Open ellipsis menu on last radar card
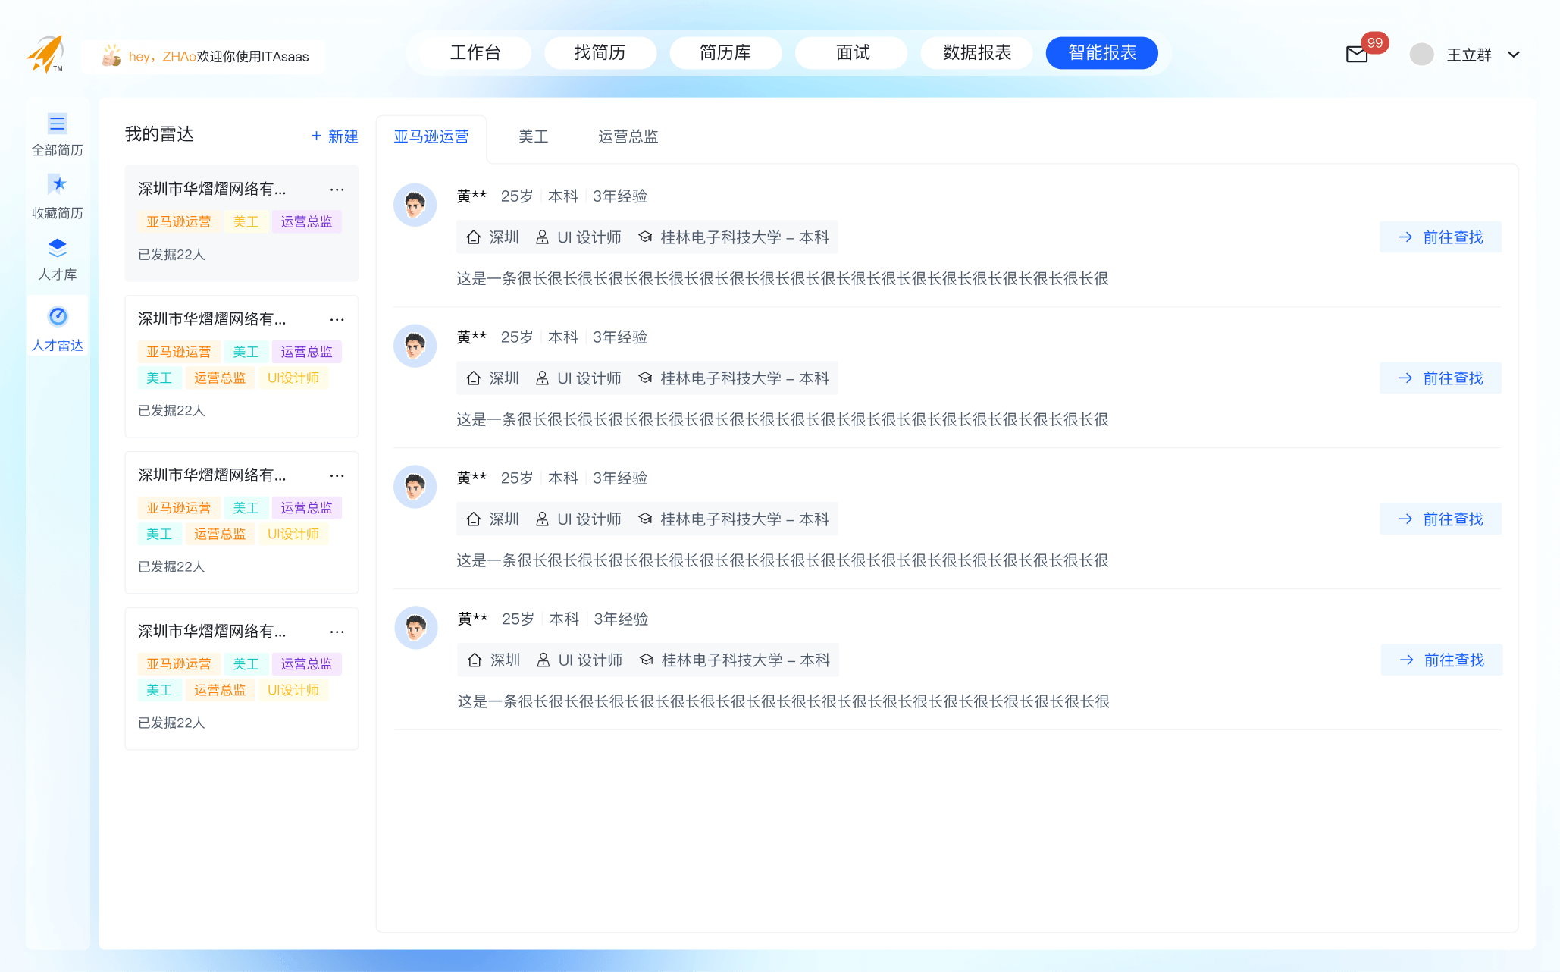The height and width of the screenshot is (972, 1560). tap(337, 632)
